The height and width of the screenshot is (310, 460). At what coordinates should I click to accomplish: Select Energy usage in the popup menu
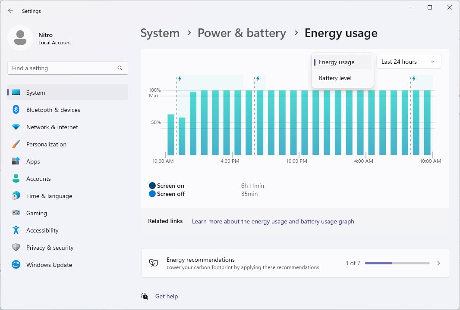(x=342, y=62)
